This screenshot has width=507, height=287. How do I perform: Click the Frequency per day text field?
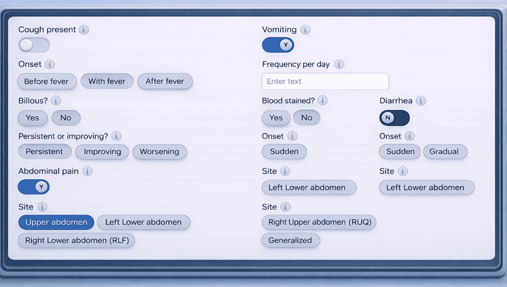[325, 82]
